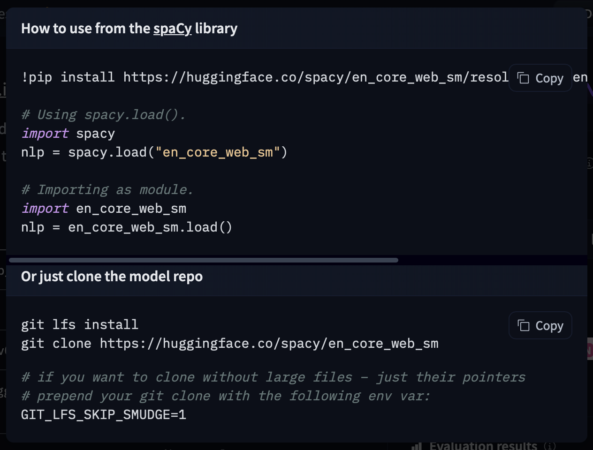Screen dimensions: 593x450
Task: Click the "Or just clone the model repo" heading
Action: [112, 277]
